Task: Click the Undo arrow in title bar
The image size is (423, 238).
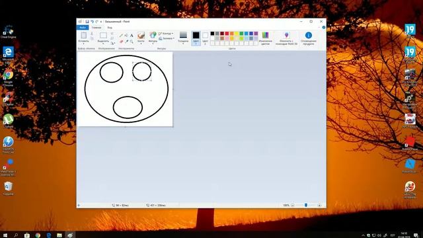Action: [93, 22]
